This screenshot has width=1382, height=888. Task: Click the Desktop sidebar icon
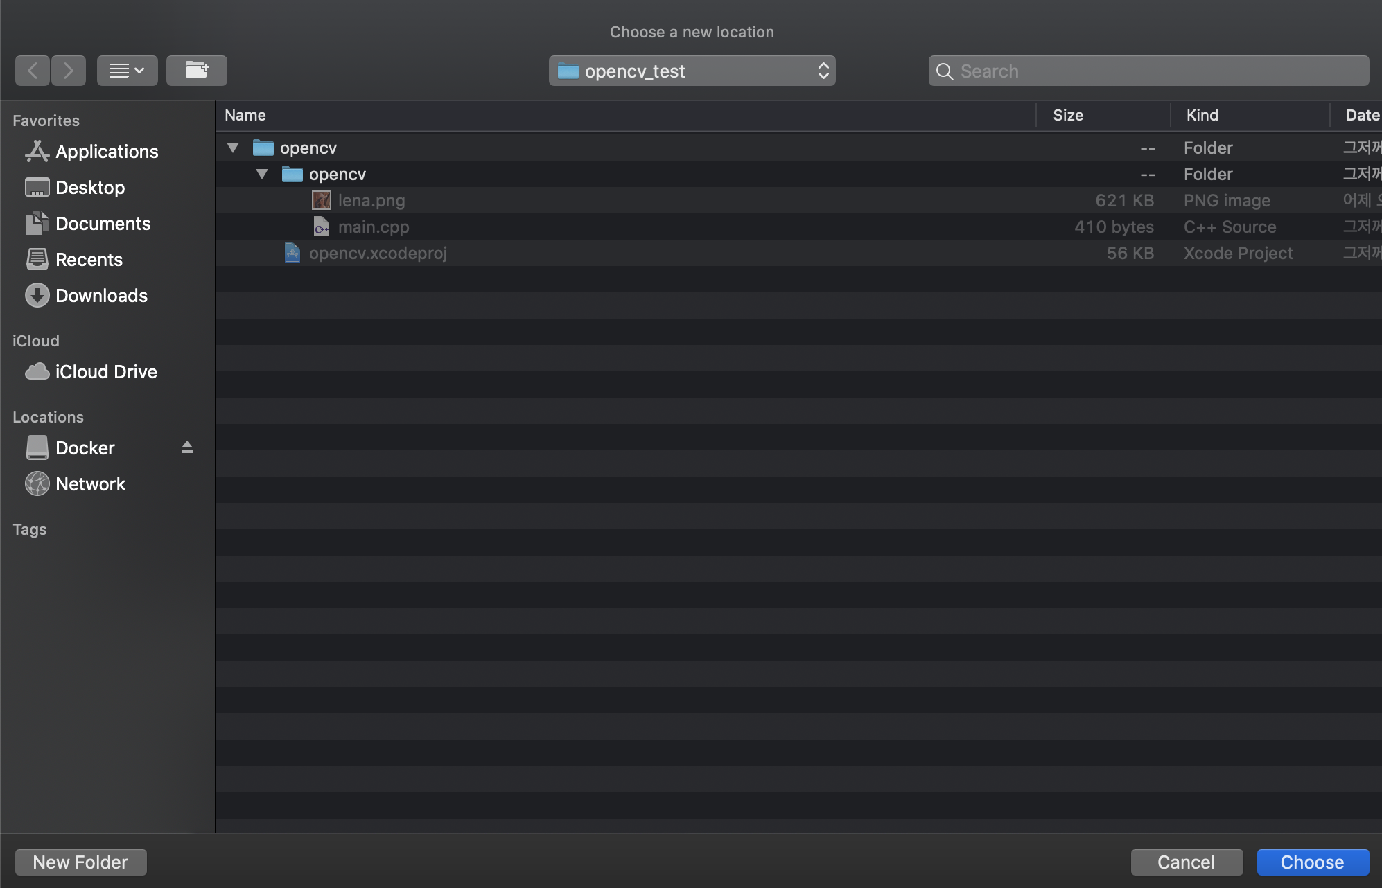point(37,187)
